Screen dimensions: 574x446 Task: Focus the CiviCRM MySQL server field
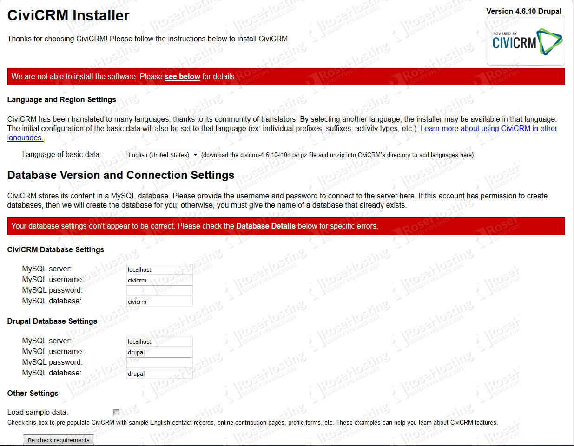(x=159, y=269)
